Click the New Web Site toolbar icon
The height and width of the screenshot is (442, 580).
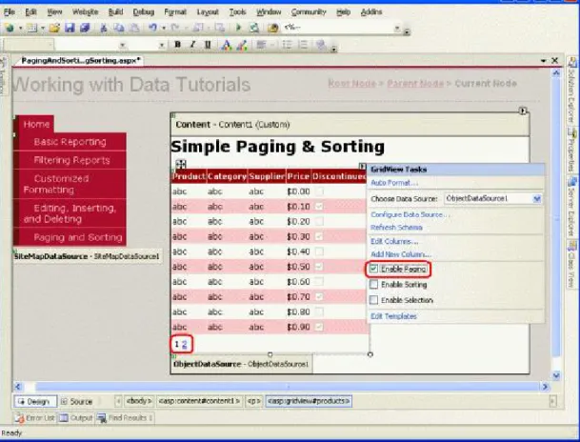point(10,29)
